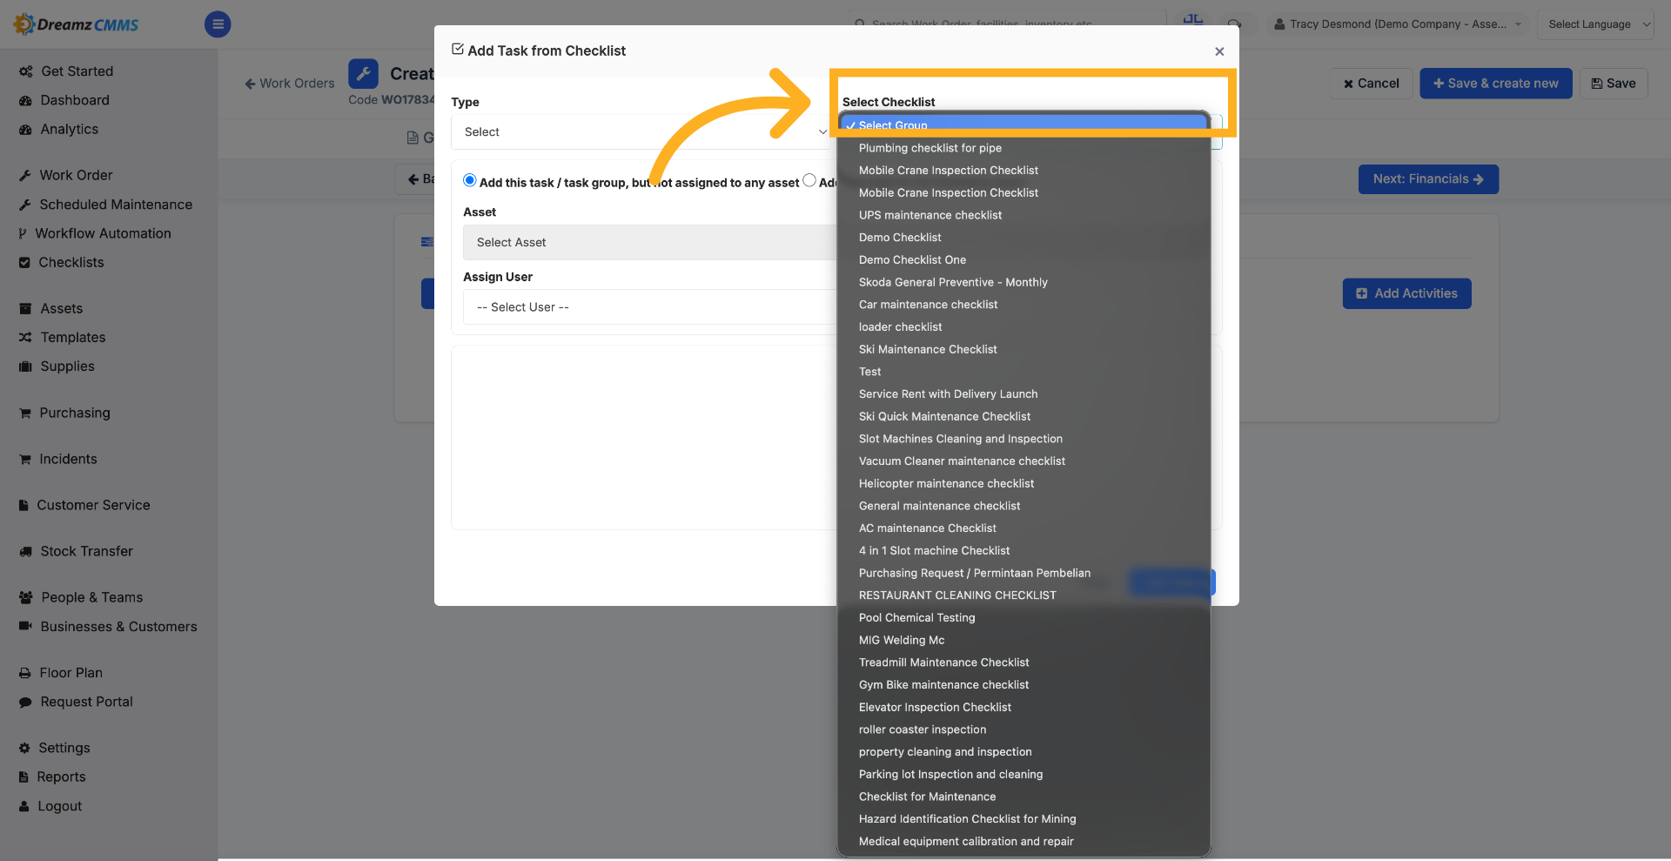Click Next: Financials button

pyautogui.click(x=1428, y=179)
